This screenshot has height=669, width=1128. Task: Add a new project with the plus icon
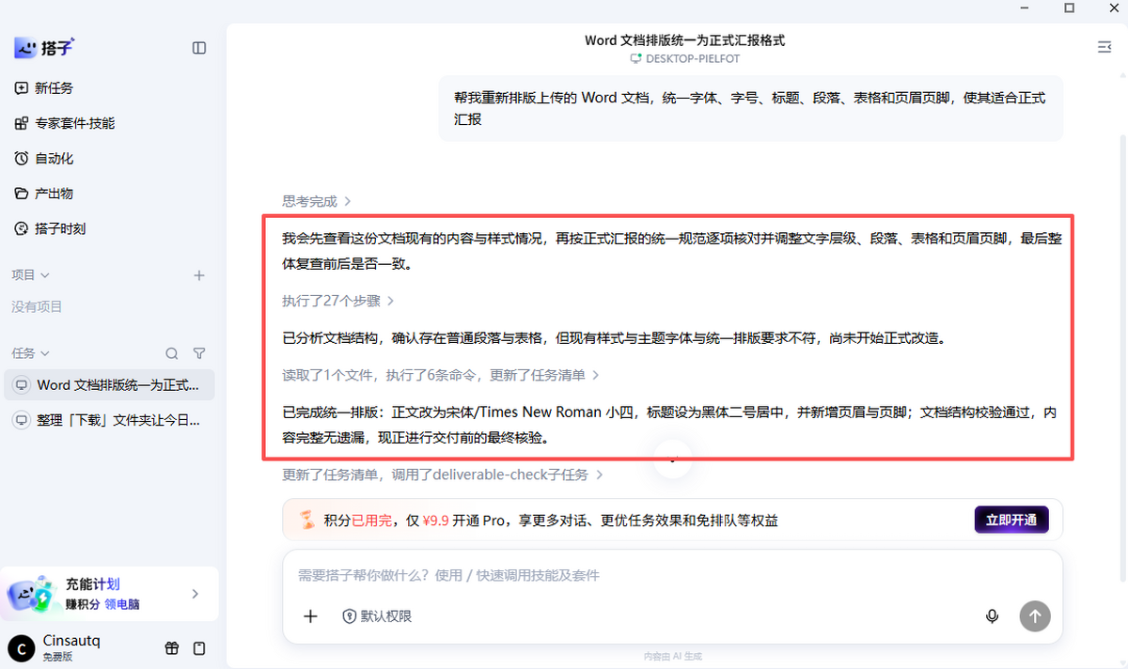199,275
